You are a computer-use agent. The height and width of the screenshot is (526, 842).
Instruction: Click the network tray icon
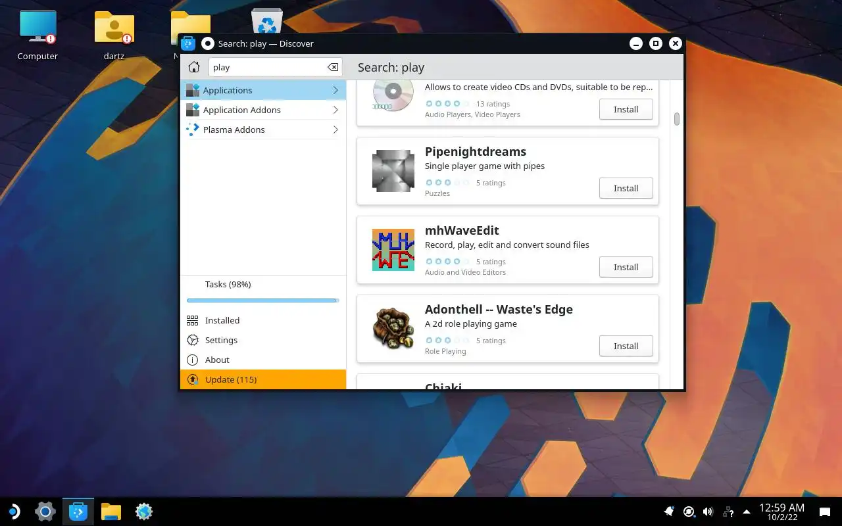tap(728, 511)
